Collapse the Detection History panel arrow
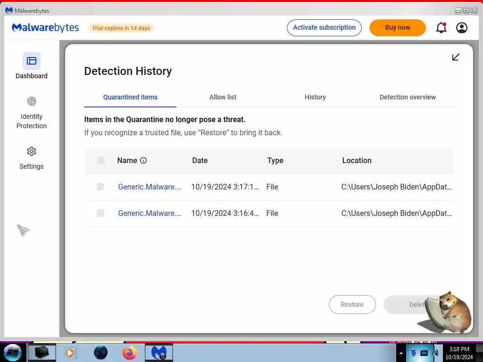The image size is (483, 362). (456, 57)
